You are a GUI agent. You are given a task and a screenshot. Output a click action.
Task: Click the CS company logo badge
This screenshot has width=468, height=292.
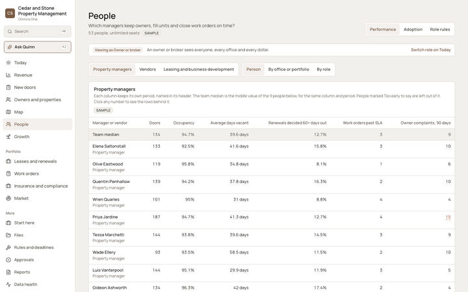pyautogui.click(x=10, y=13)
